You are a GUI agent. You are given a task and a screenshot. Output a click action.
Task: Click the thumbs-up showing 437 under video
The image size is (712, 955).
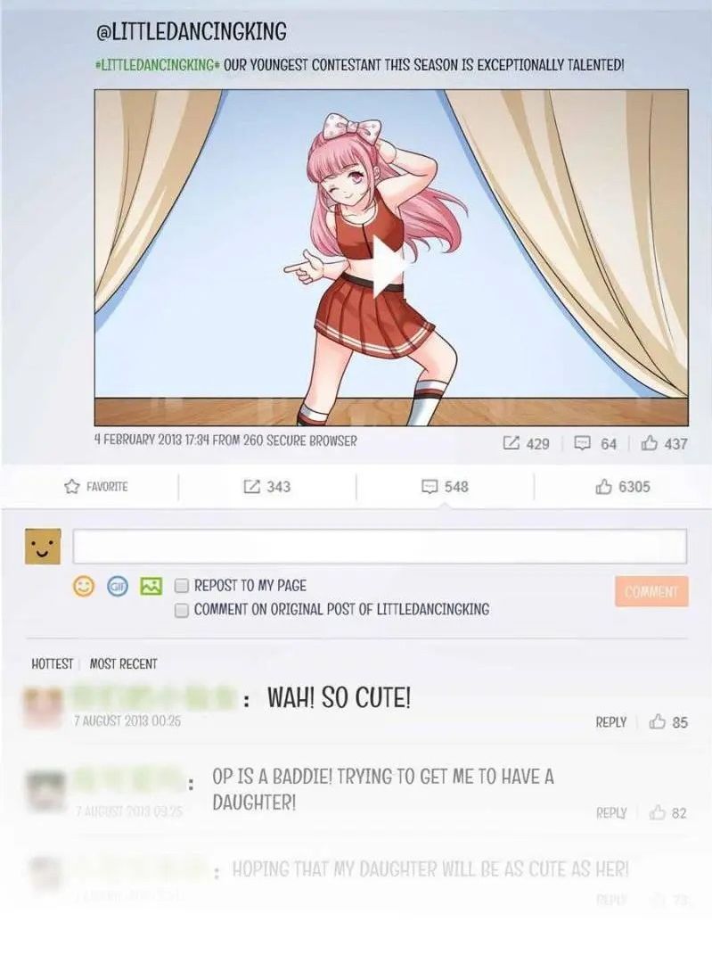click(650, 443)
